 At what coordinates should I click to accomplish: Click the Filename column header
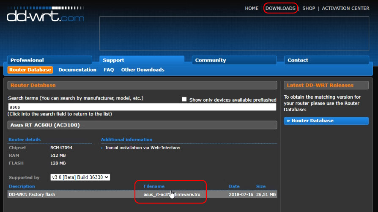click(x=154, y=186)
